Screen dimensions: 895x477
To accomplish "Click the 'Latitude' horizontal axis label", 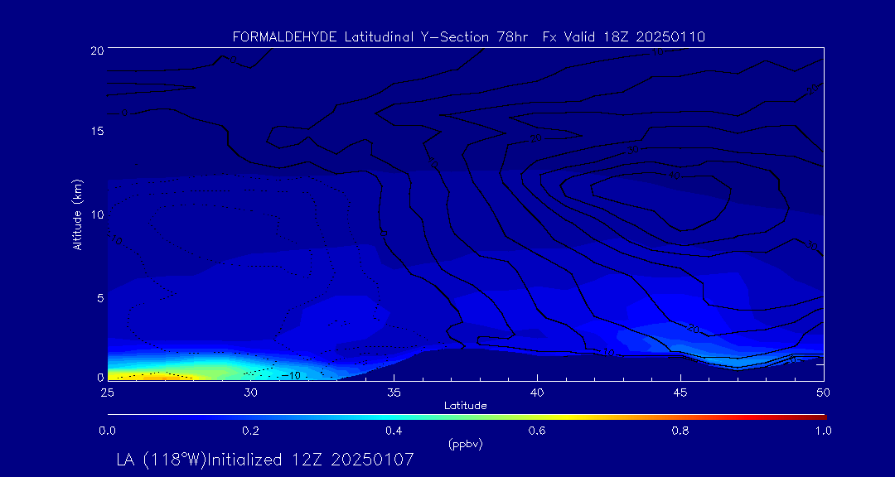I will point(466,406).
